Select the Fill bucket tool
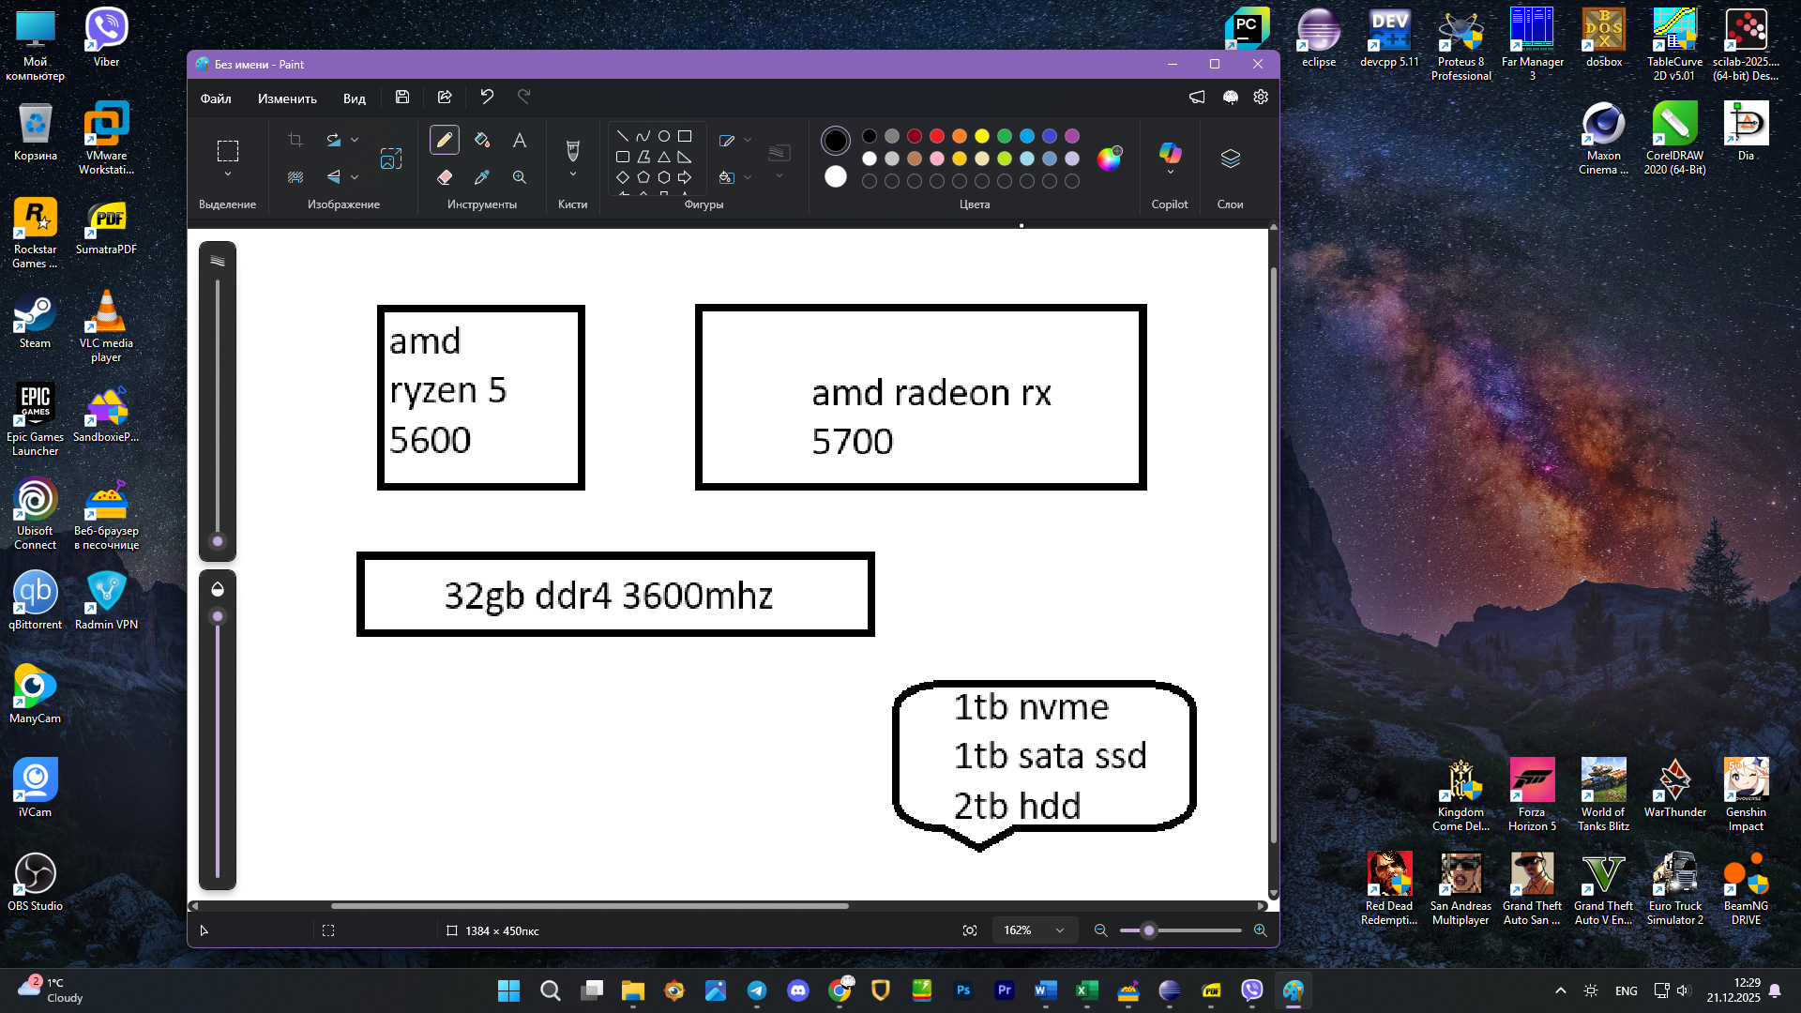 coord(482,141)
